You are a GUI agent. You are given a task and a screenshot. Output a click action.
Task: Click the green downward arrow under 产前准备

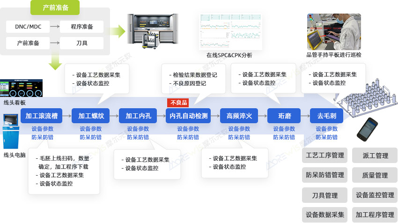(x=55, y=62)
